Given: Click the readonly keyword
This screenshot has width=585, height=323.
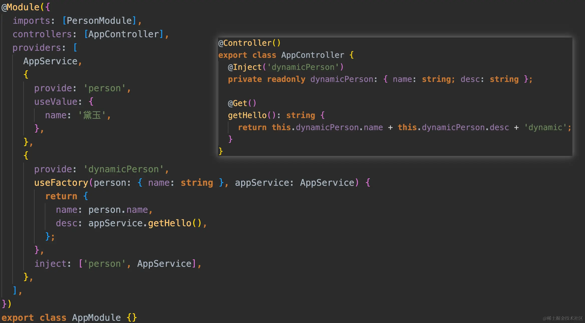Looking at the screenshot, I should 286,79.
